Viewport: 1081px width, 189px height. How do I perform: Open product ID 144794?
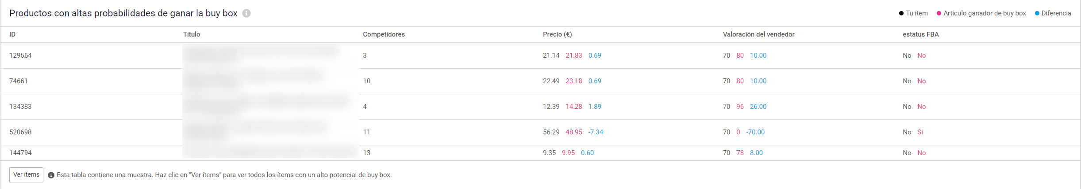(20, 153)
